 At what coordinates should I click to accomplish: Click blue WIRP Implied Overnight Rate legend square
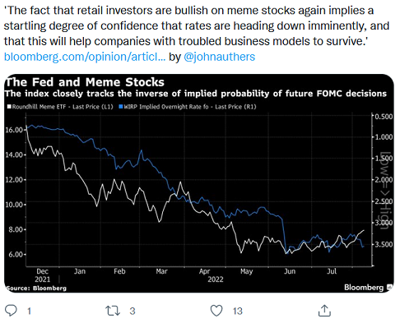pos(121,107)
